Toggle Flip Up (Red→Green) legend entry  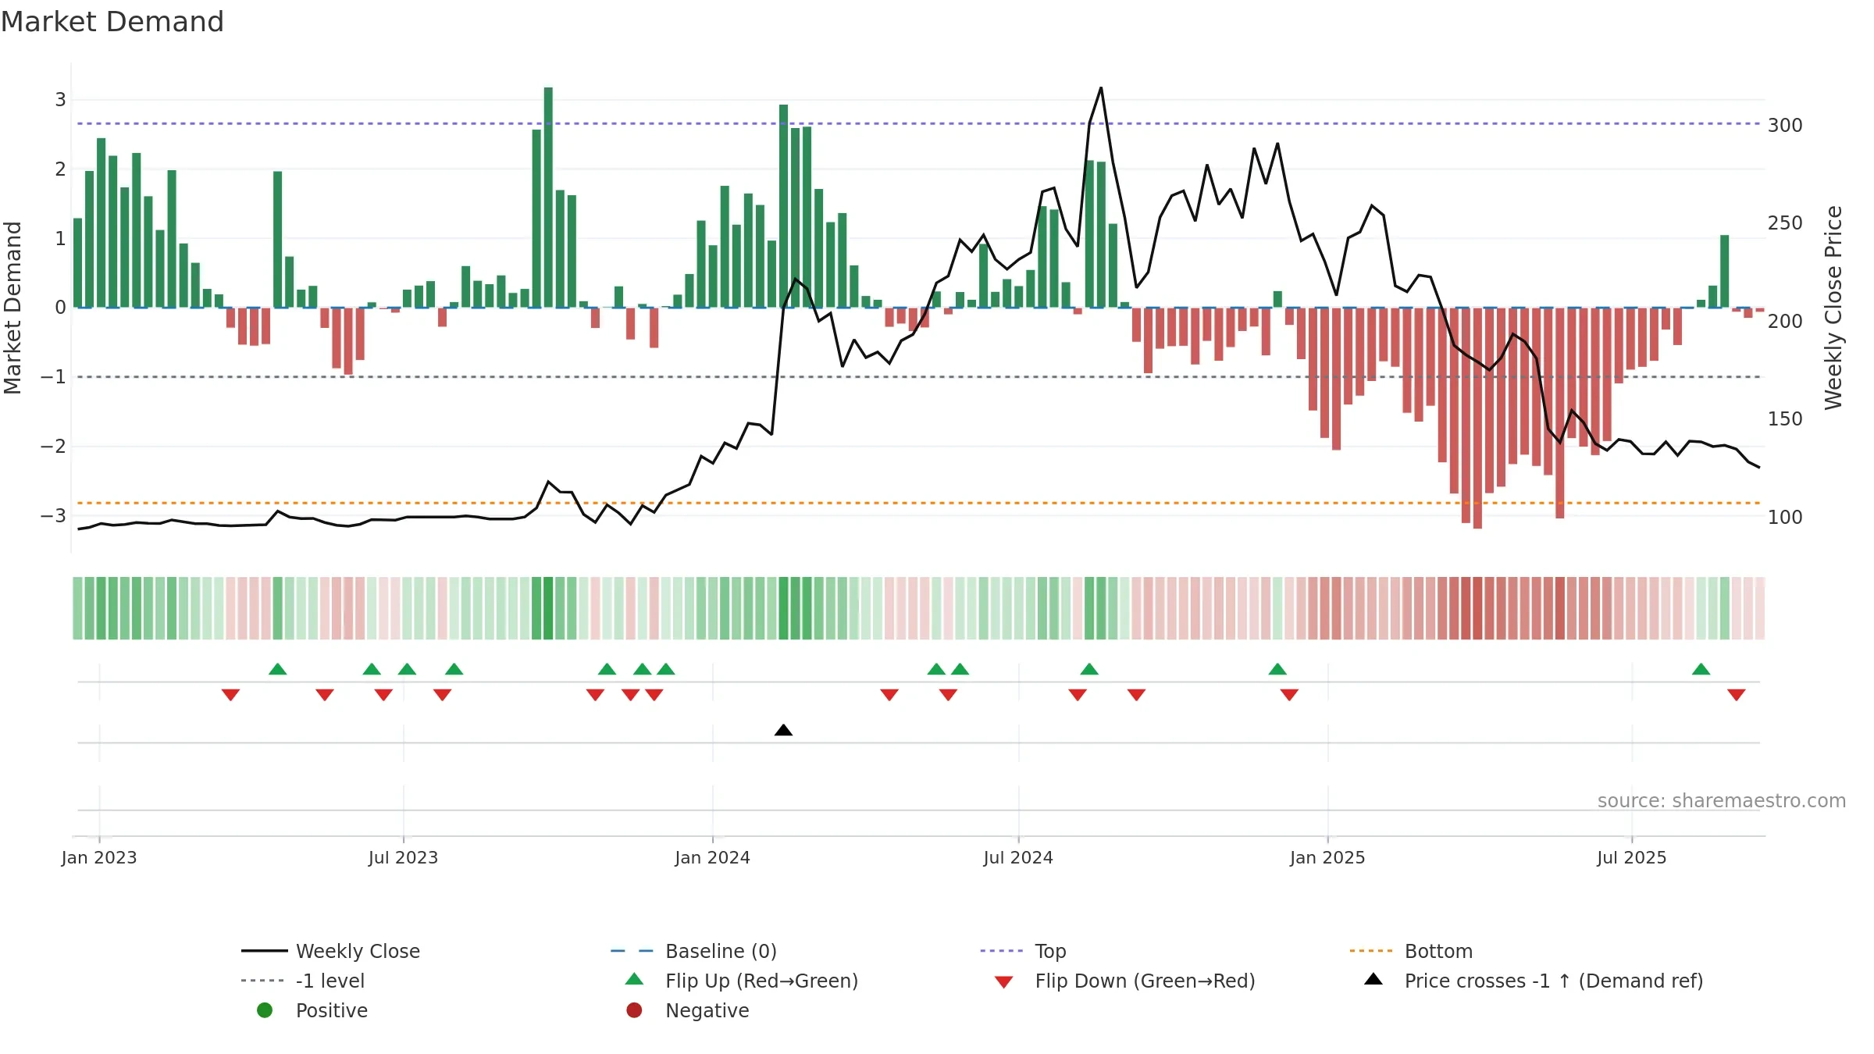click(741, 981)
